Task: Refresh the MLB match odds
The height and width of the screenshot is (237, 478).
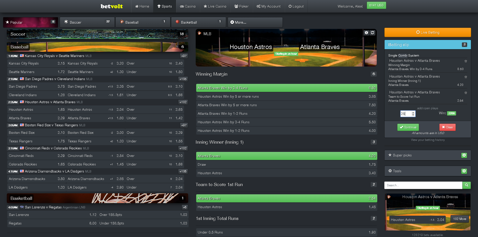Action: [372, 33]
